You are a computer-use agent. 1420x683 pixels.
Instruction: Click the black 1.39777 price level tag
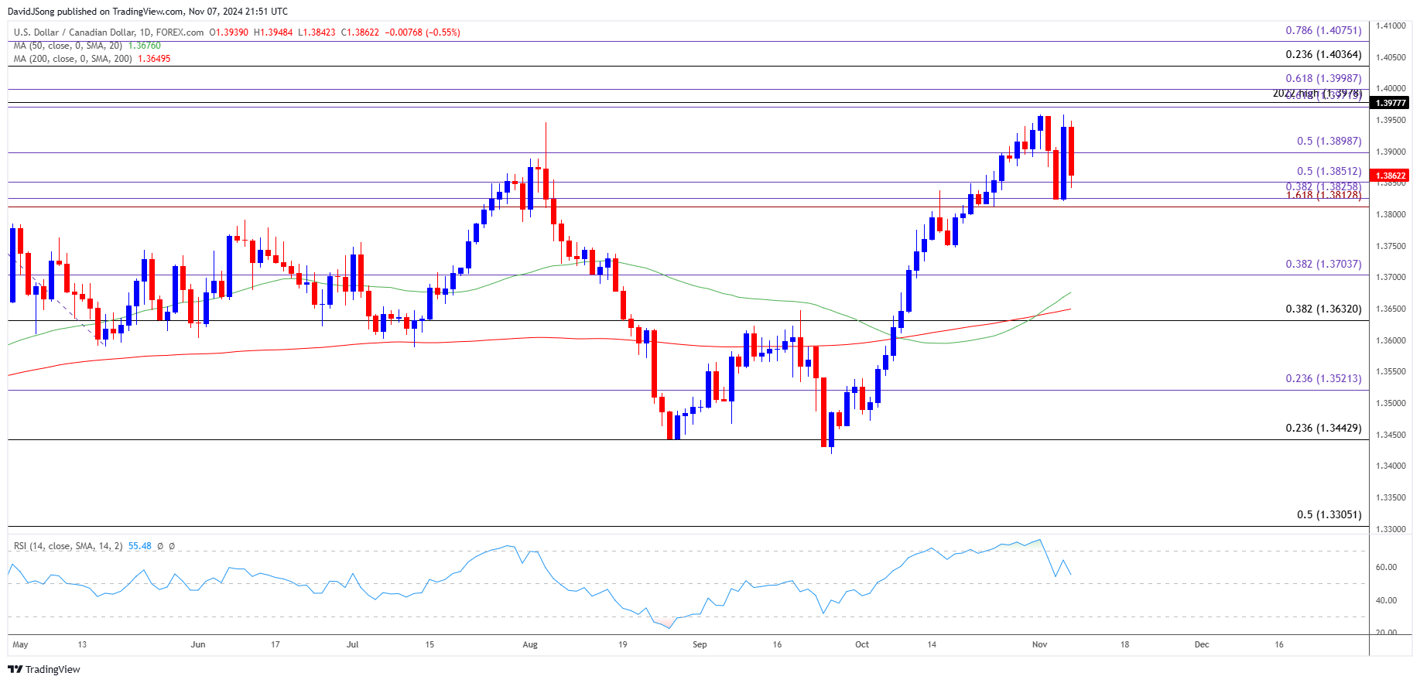(1390, 103)
